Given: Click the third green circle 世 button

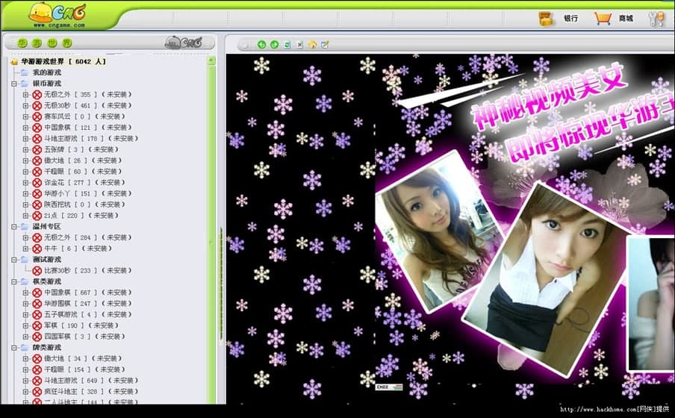Looking at the screenshot, I should 52,43.
